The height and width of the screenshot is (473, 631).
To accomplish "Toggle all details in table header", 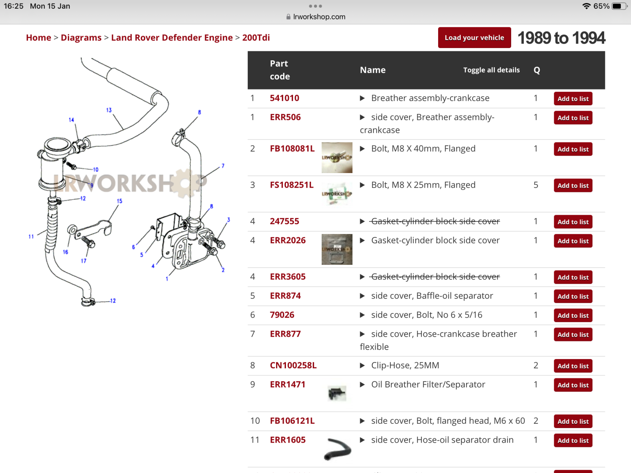I will click(x=491, y=70).
